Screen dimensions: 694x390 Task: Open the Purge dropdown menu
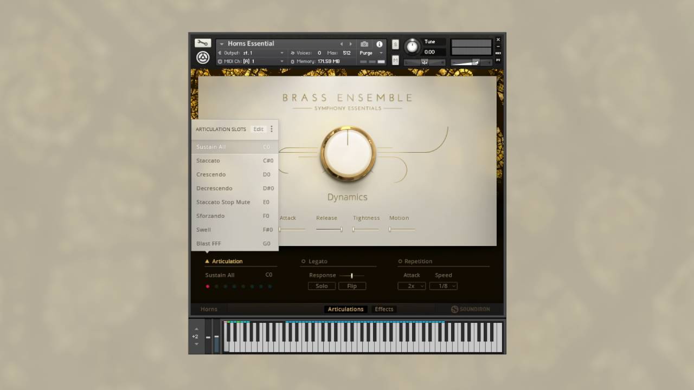click(371, 53)
